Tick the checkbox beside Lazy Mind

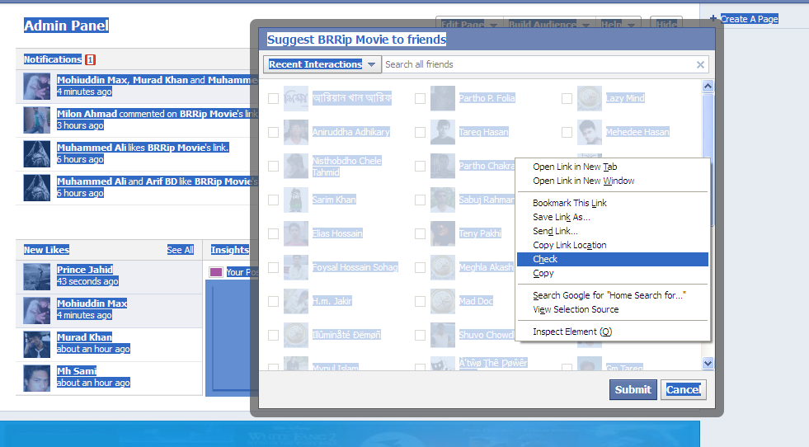567,98
